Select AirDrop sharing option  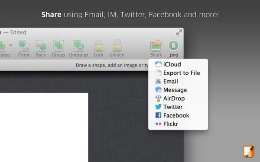[178, 98]
